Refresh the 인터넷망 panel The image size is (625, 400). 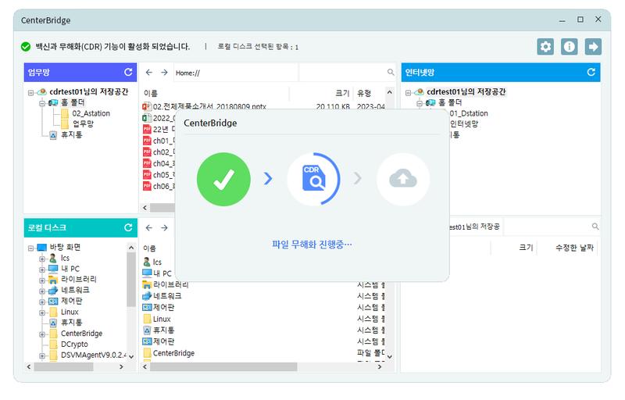pos(591,73)
